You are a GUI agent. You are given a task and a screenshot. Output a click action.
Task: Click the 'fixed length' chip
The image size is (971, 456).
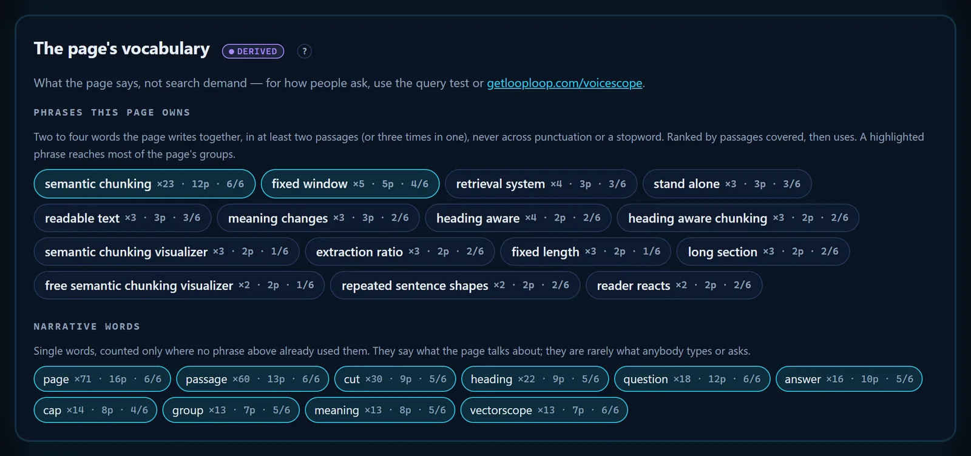[586, 252]
